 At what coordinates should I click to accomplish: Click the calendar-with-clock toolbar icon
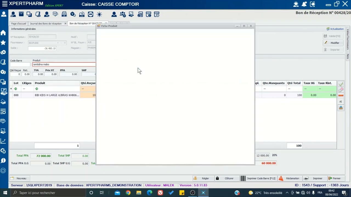point(157,14)
